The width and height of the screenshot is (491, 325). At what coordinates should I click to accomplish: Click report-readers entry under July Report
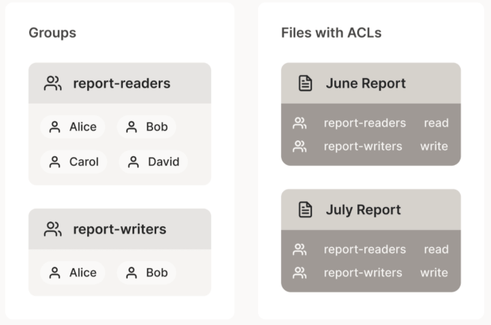click(364, 249)
